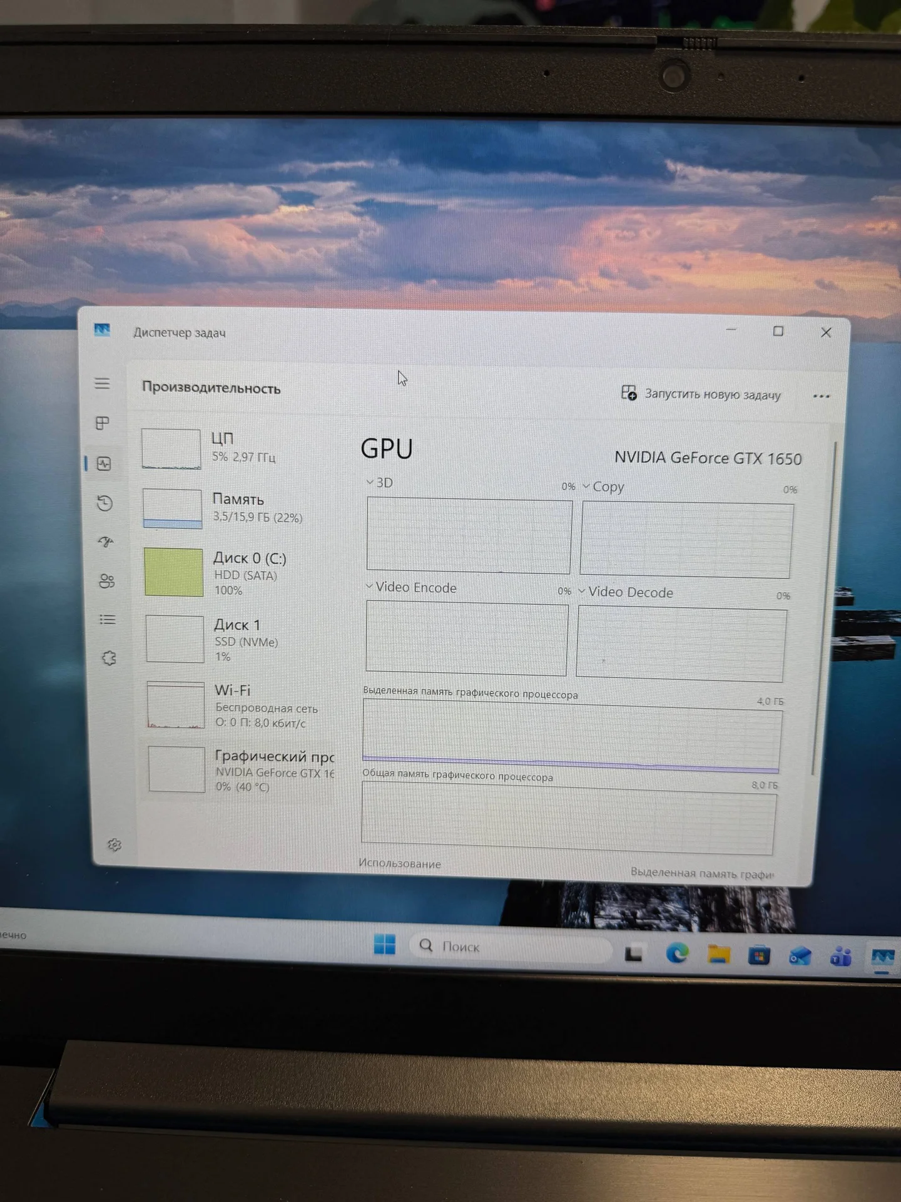Screen dimensions: 901x1202
Task: Click the "Производительность" page title
Action: (x=211, y=388)
